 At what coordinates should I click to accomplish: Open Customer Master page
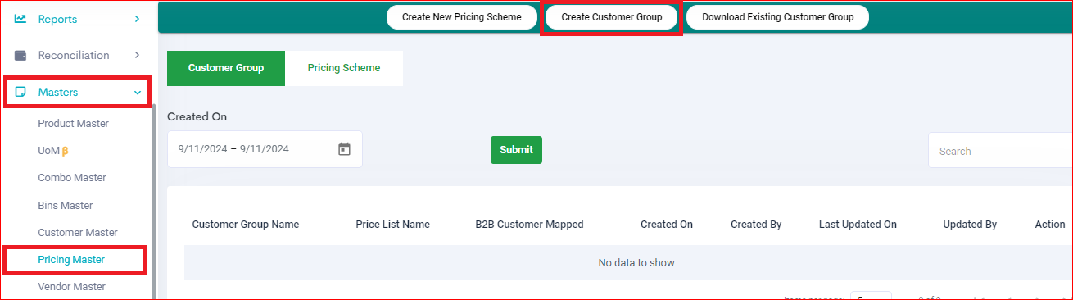click(x=78, y=232)
